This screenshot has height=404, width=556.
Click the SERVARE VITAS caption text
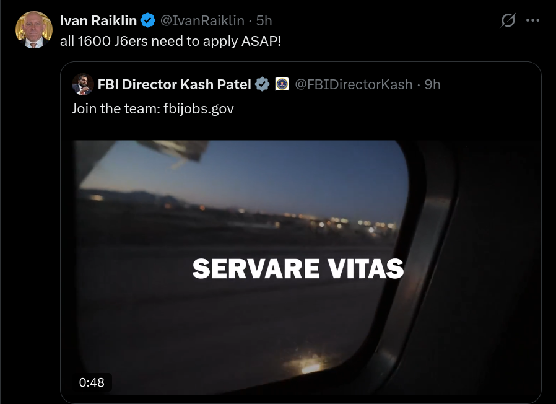[x=298, y=268]
